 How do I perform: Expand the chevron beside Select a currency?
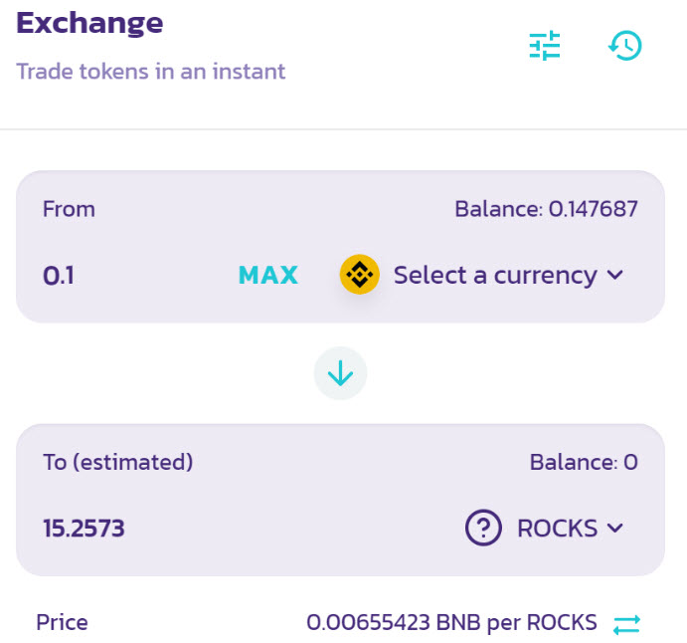615,275
